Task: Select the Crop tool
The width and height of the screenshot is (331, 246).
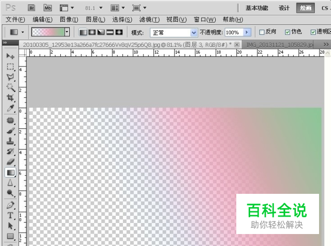Action: point(11,98)
